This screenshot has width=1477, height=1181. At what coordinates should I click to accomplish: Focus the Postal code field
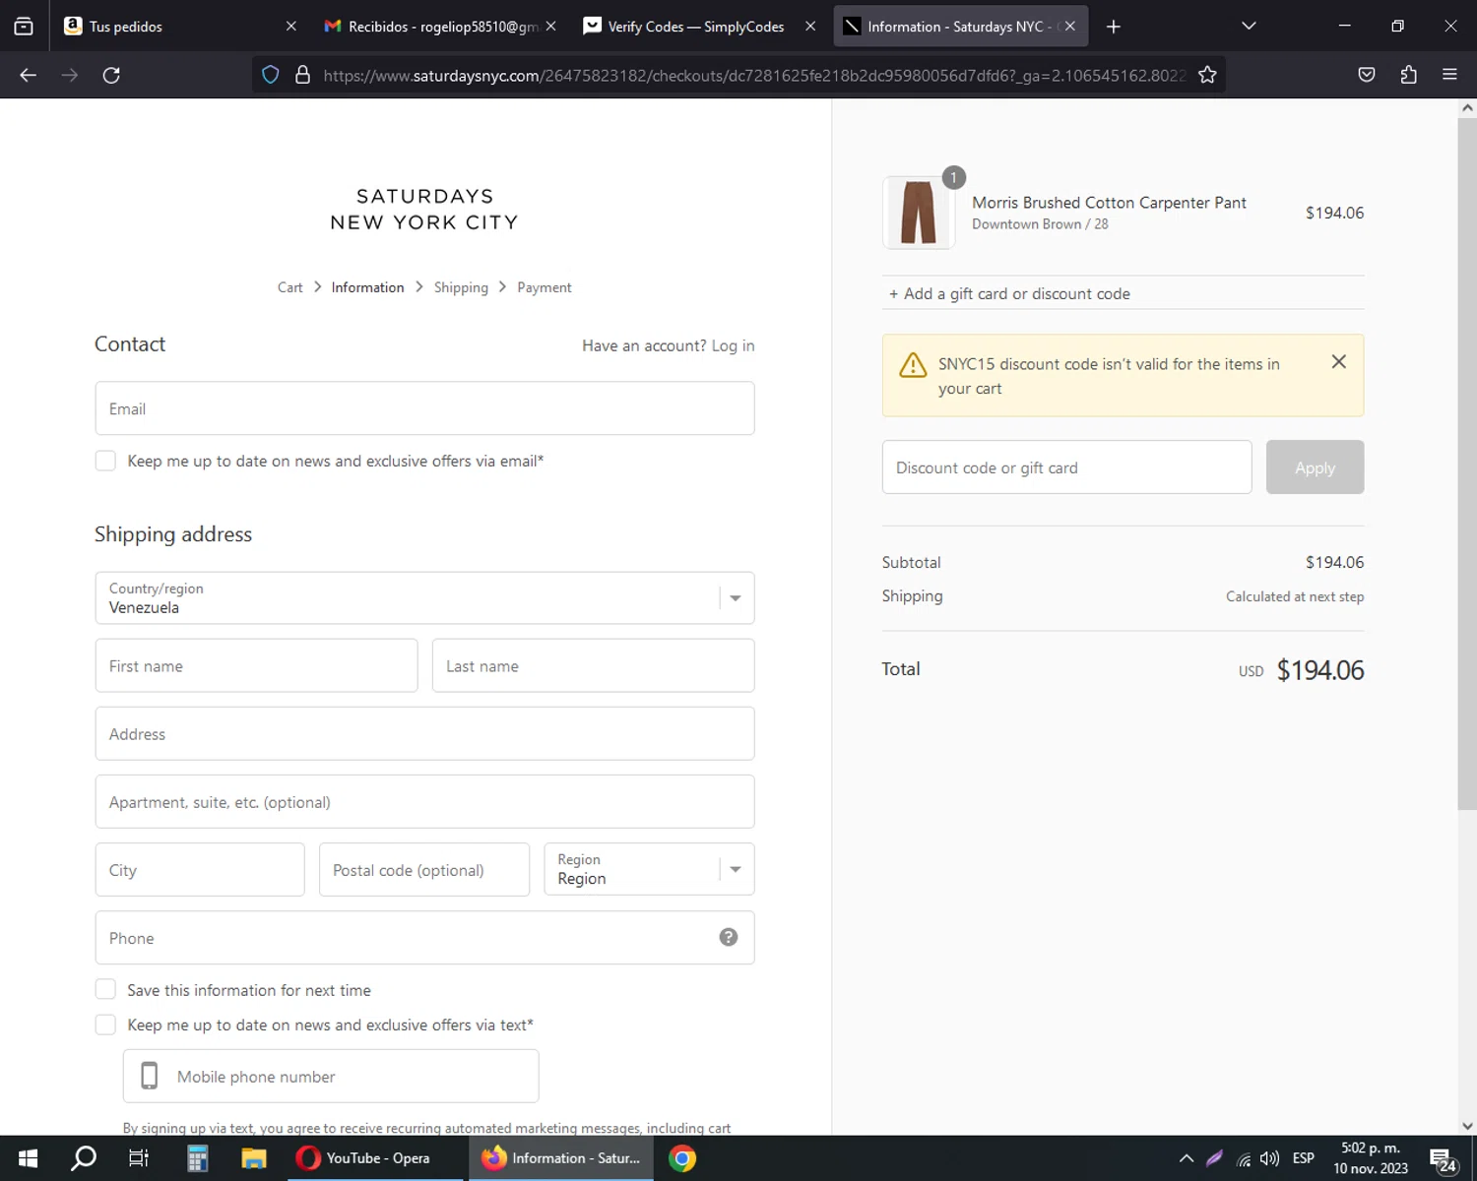click(424, 869)
